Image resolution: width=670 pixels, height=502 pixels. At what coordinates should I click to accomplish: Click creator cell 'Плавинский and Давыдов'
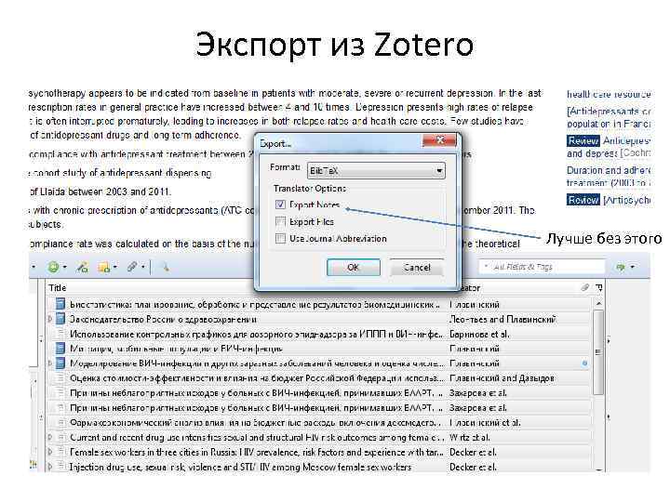tap(502, 378)
